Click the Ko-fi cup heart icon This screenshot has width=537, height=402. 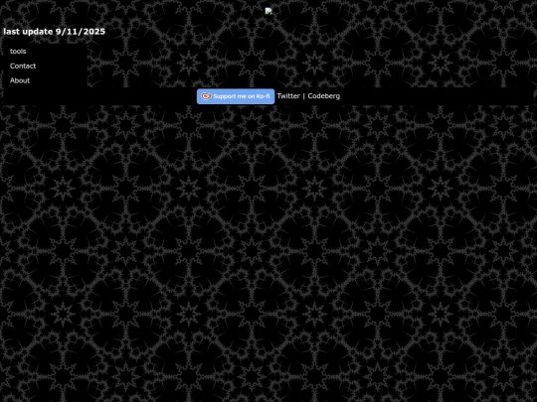206,96
